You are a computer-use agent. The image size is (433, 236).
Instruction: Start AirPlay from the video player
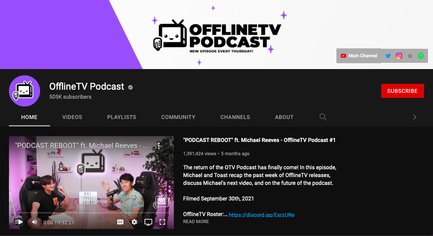[148, 222]
